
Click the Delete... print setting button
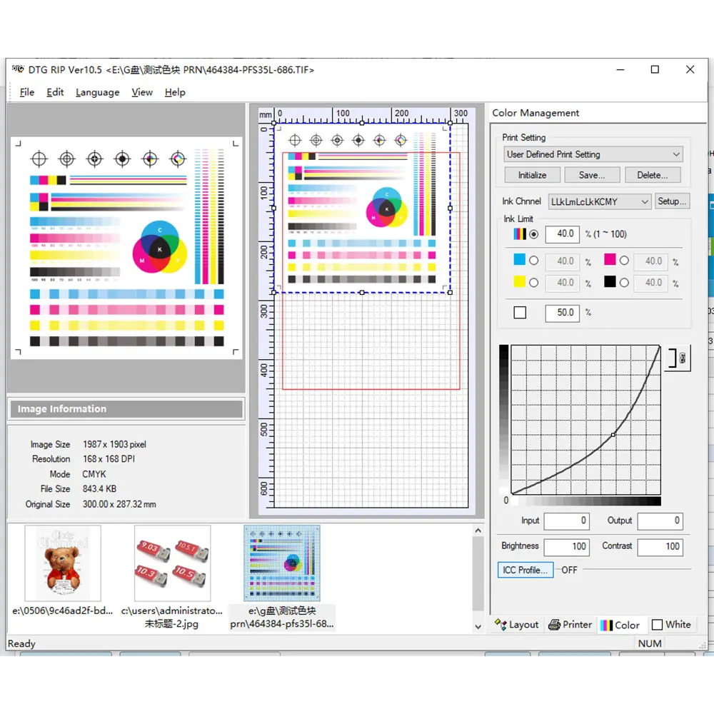(x=653, y=175)
